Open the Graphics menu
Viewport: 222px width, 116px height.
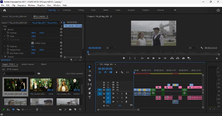41,5
